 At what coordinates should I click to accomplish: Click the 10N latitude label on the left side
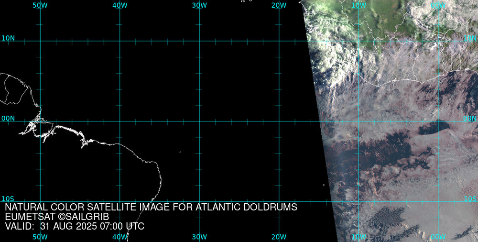8,38
